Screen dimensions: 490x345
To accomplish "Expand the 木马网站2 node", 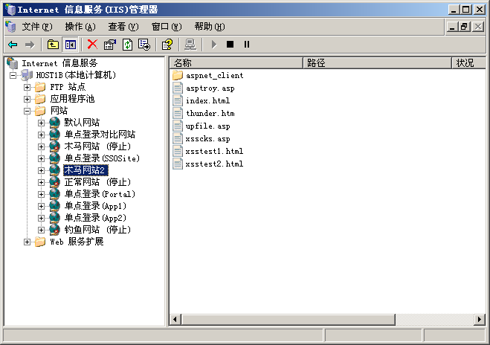I will [41, 170].
